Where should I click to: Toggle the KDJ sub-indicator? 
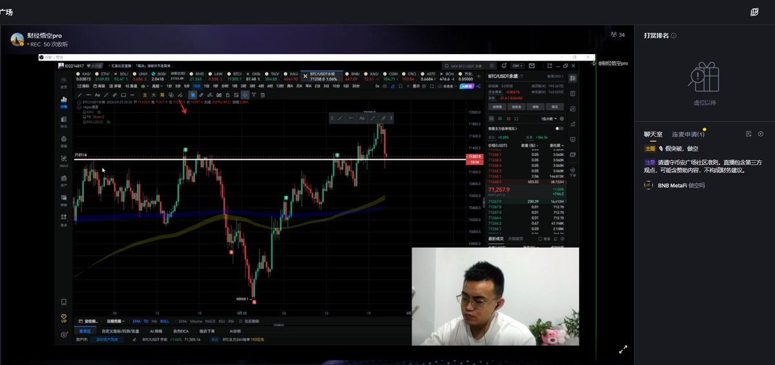(222, 321)
